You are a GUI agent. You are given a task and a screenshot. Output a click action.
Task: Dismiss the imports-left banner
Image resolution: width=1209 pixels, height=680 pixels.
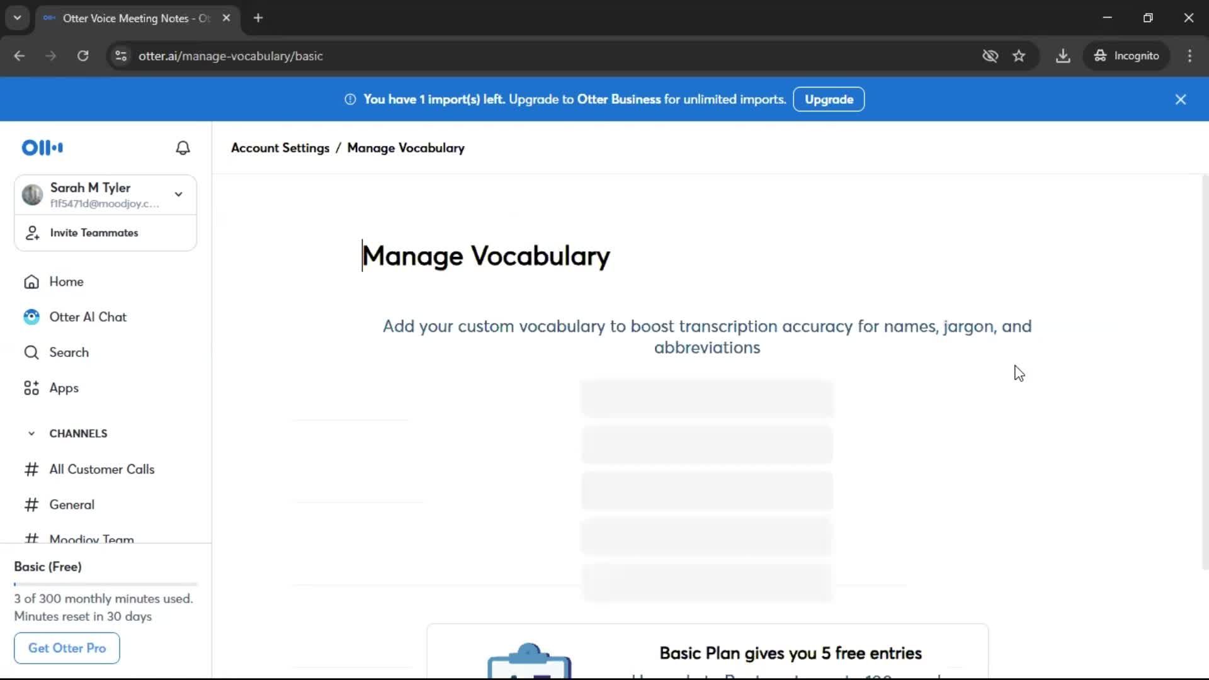point(1181,99)
